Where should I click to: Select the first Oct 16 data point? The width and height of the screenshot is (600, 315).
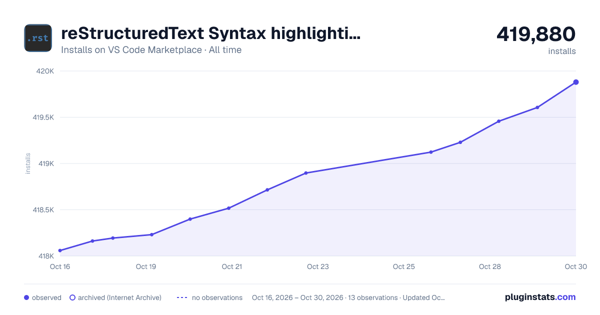pos(60,250)
